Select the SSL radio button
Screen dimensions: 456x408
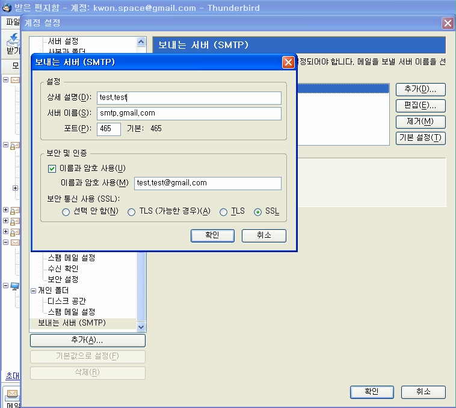pos(257,212)
